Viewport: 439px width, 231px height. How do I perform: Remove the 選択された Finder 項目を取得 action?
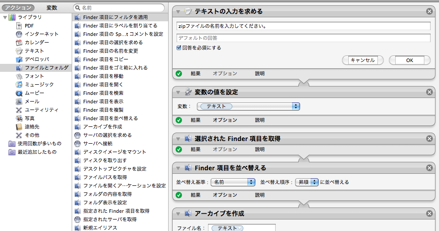429,139
